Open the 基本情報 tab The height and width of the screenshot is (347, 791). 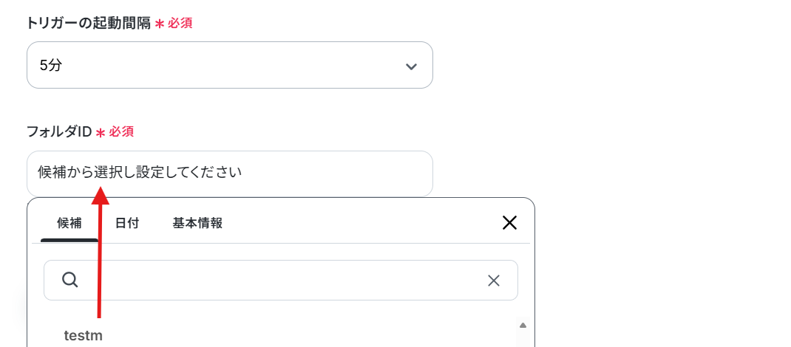(x=197, y=223)
